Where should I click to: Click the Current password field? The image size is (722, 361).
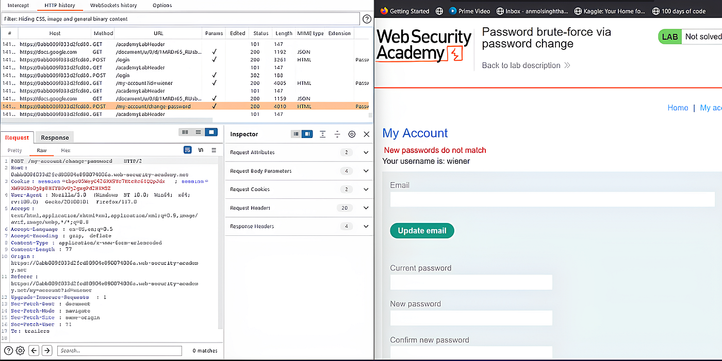(471, 282)
